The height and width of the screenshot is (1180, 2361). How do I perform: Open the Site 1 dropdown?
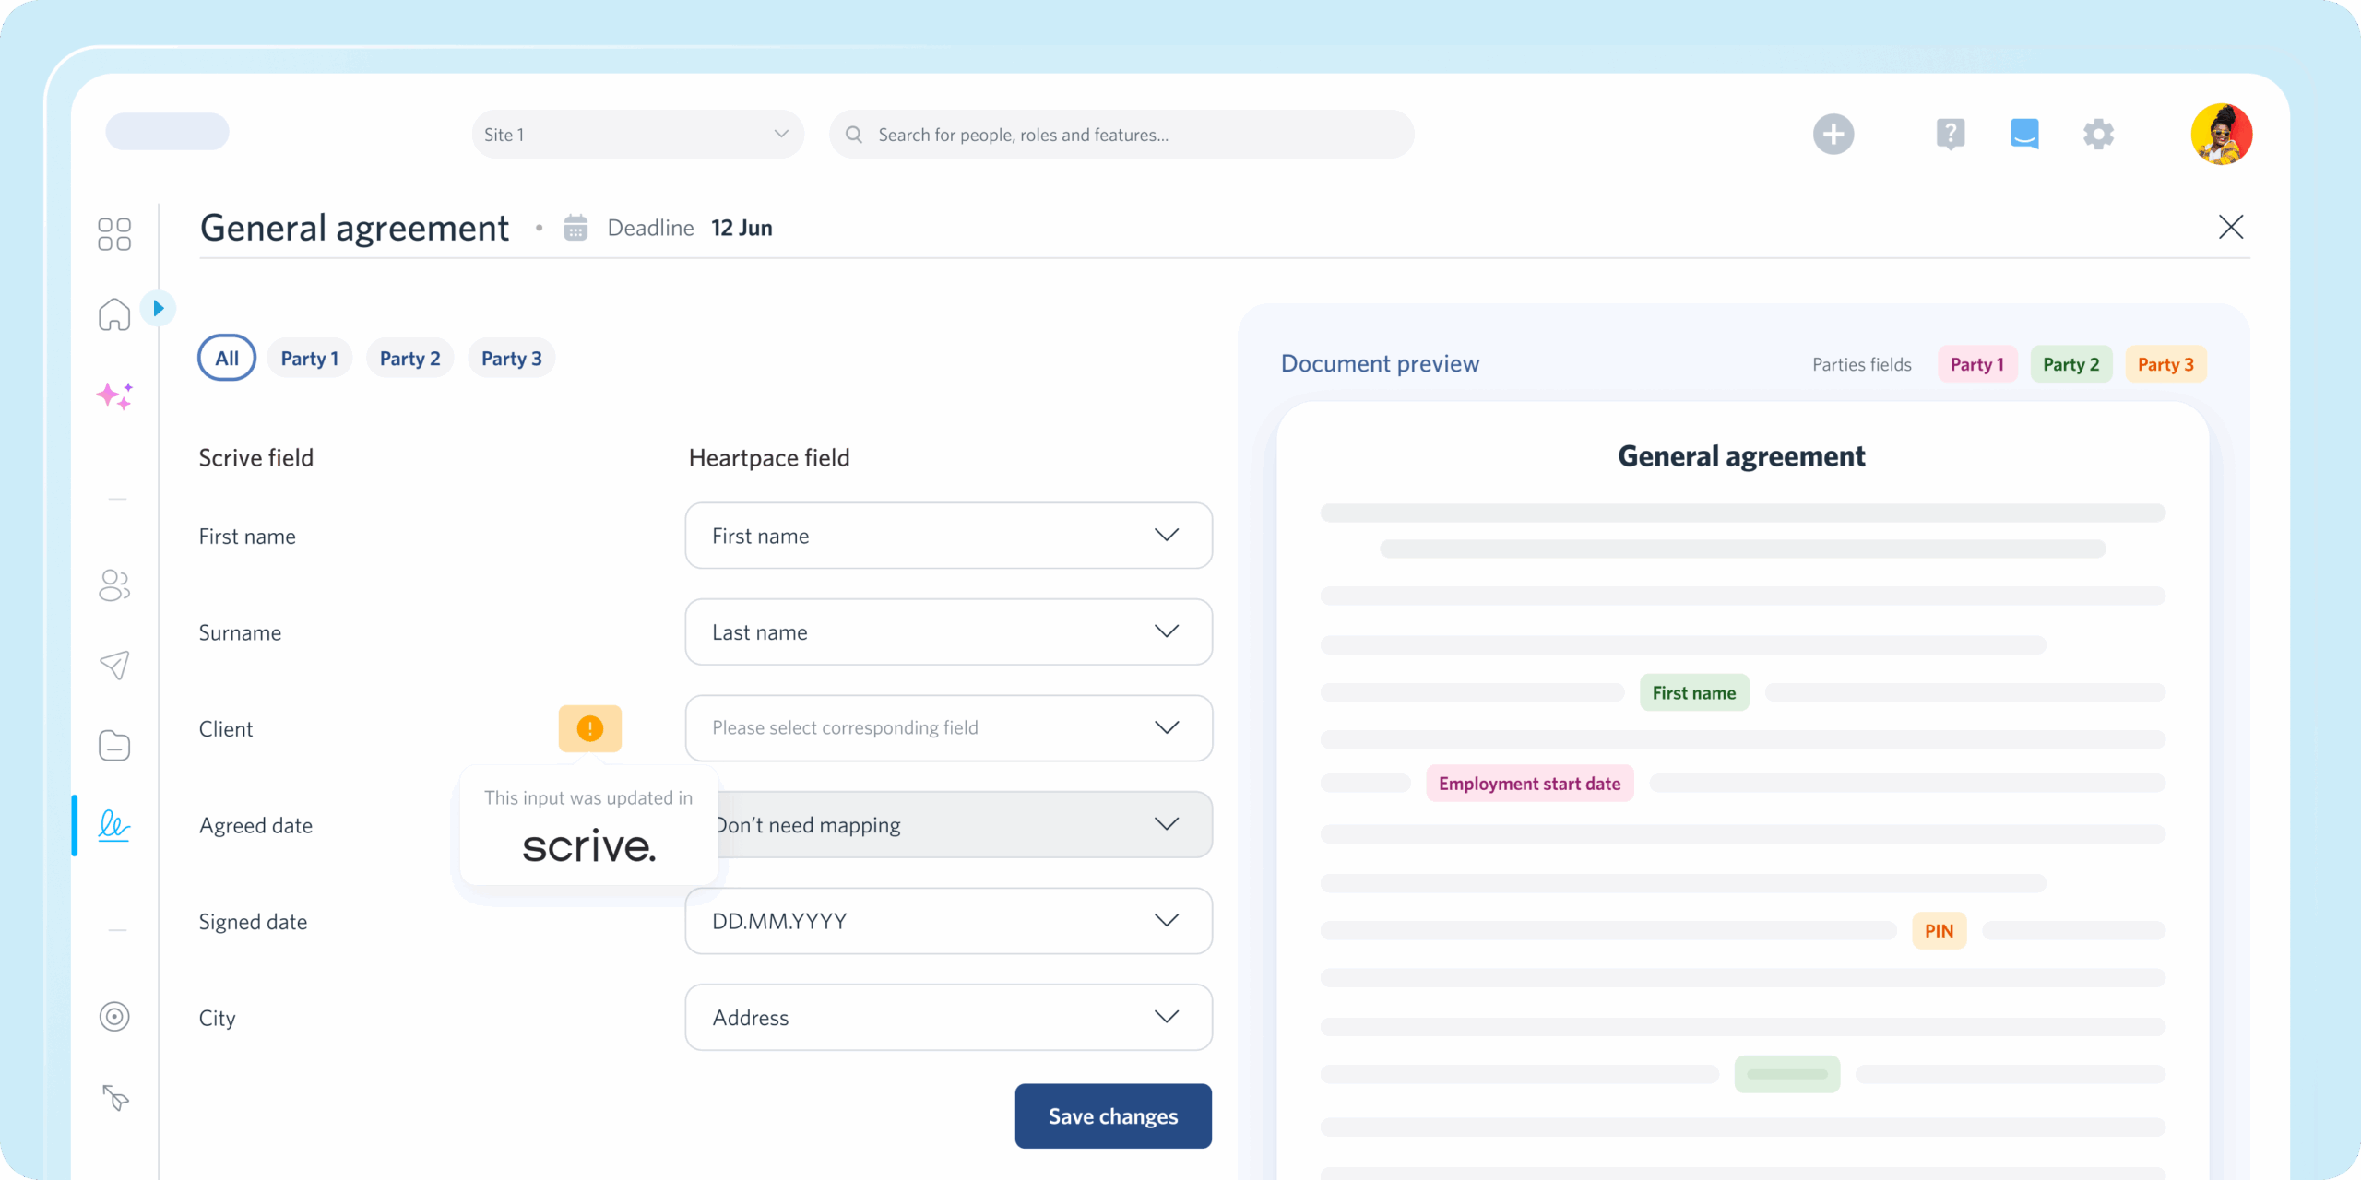pos(636,135)
